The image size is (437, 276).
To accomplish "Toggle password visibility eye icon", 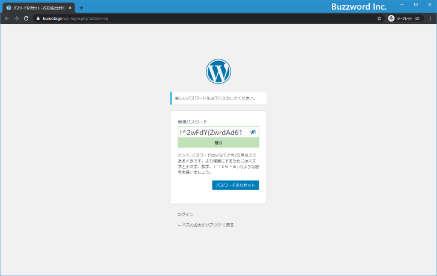I will pos(253,132).
